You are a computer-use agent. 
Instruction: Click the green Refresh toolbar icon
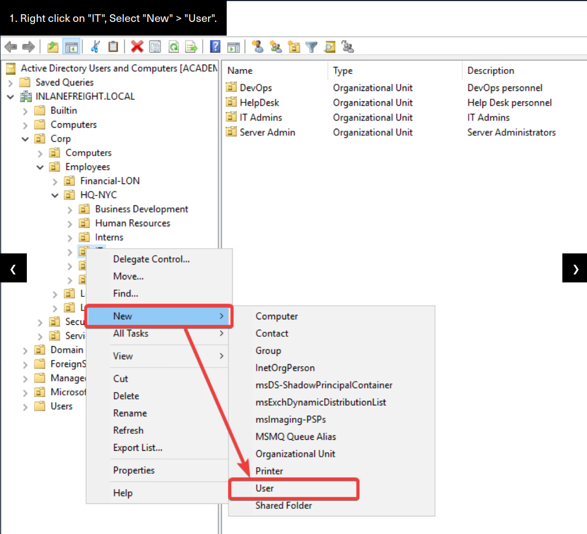pyautogui.click(x=174, y=47)
